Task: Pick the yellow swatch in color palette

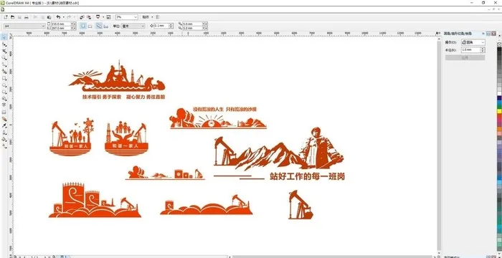Action: 499,111
